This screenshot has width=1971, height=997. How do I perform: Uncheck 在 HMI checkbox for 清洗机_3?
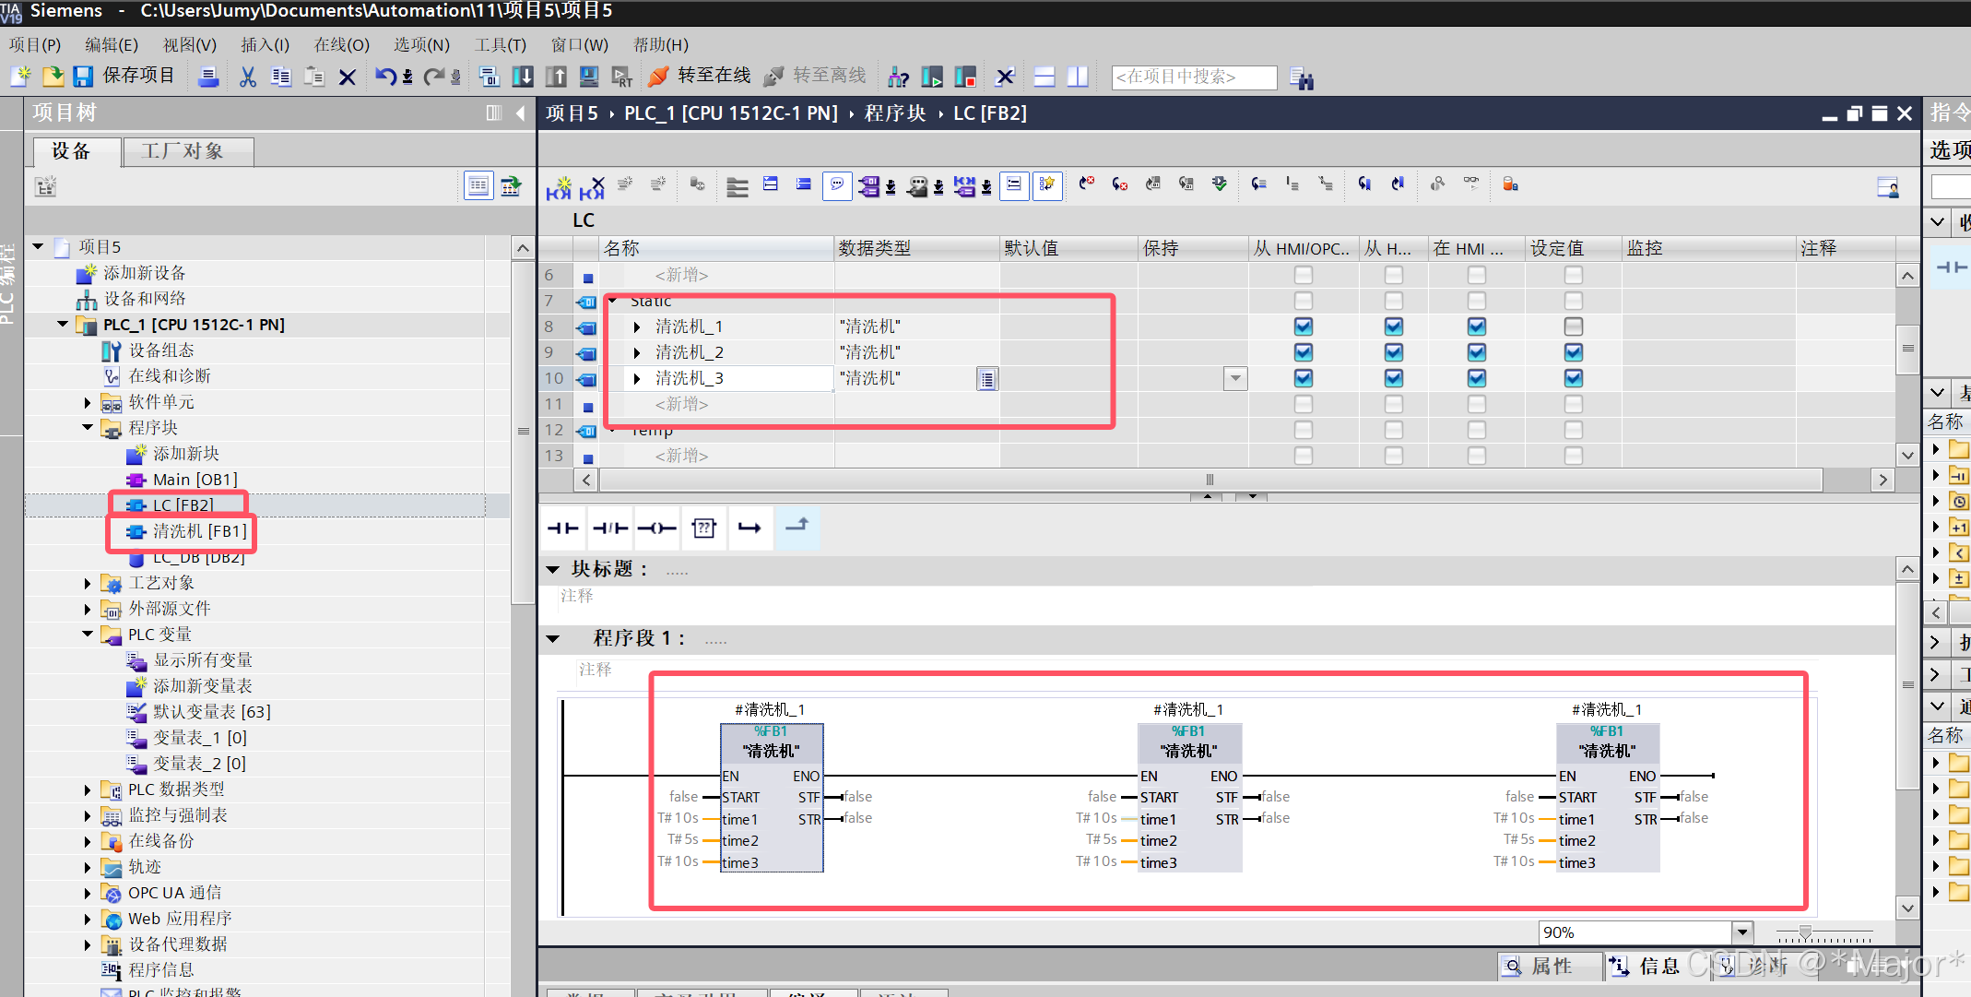coord(1477,378)
